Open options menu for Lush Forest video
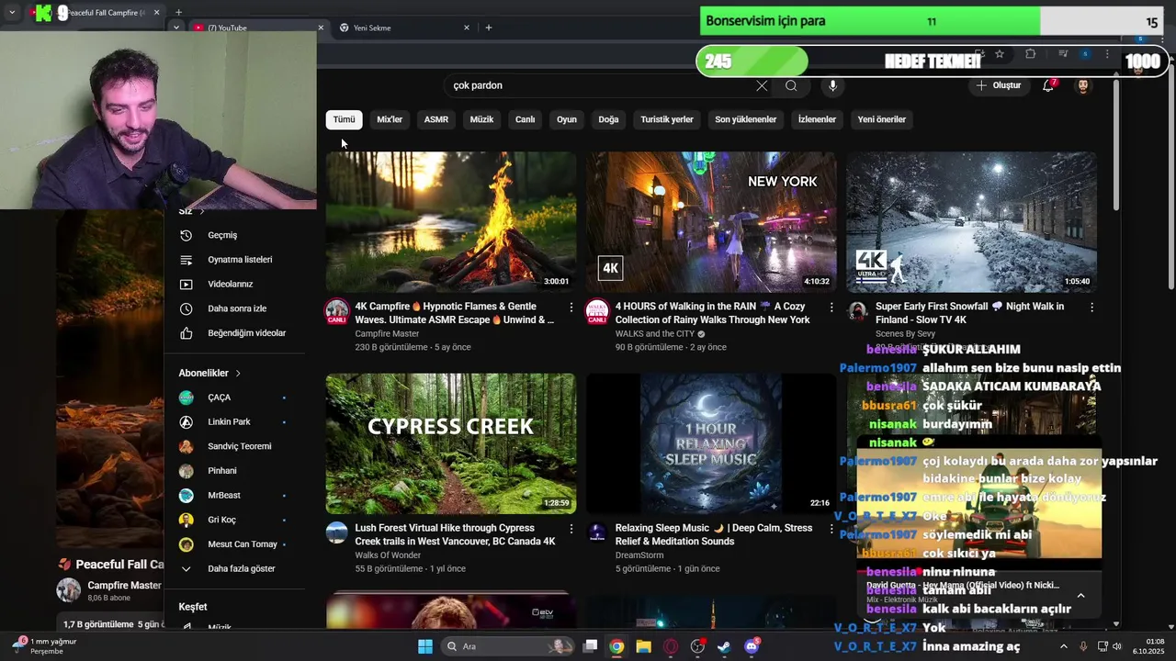This screenshot has height=661, width=1176. coord(571,529)
